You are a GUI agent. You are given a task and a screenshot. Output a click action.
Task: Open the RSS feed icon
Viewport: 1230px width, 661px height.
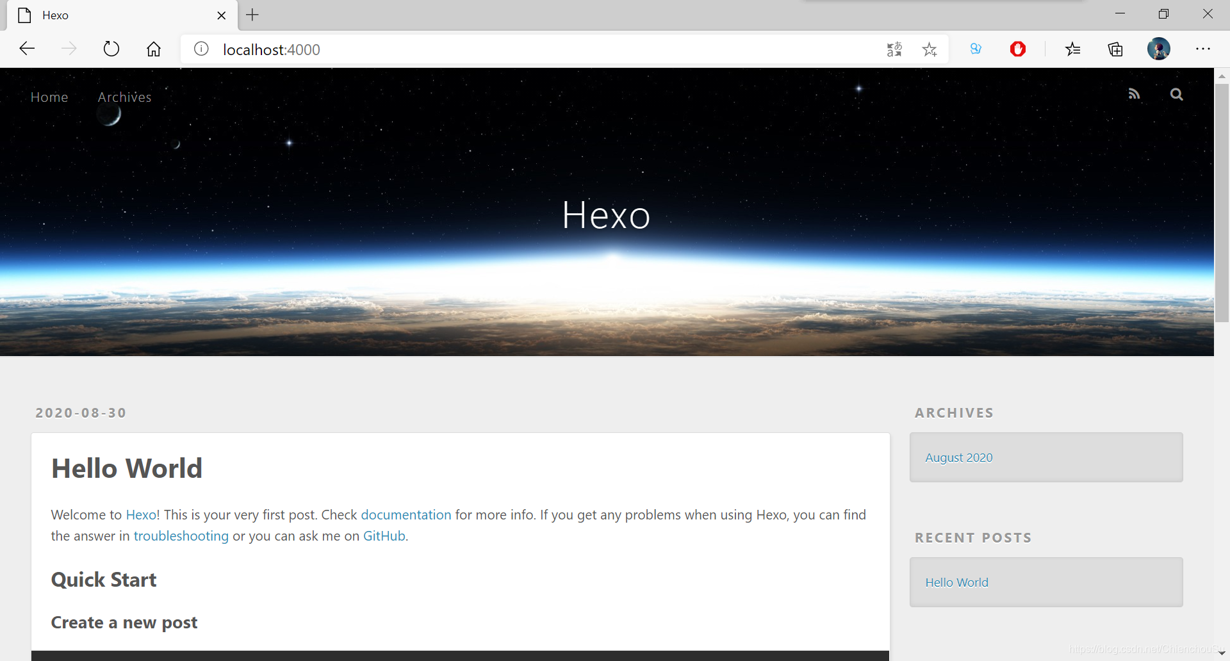1134,94
